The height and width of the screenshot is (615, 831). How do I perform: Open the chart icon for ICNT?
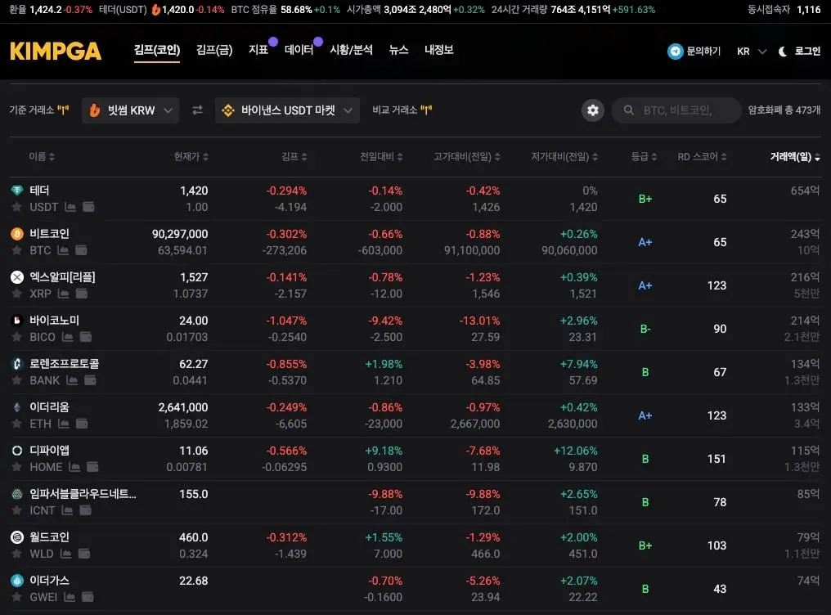tap(67, 511)
